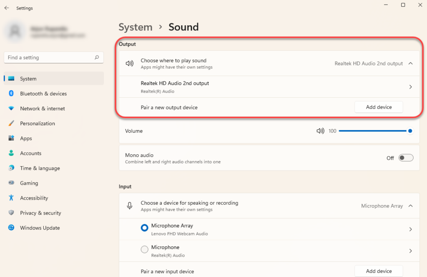The image size is (427, 277).
Task: Click the Personalization paintbrush icon
Action: click(x=11, y=124)
